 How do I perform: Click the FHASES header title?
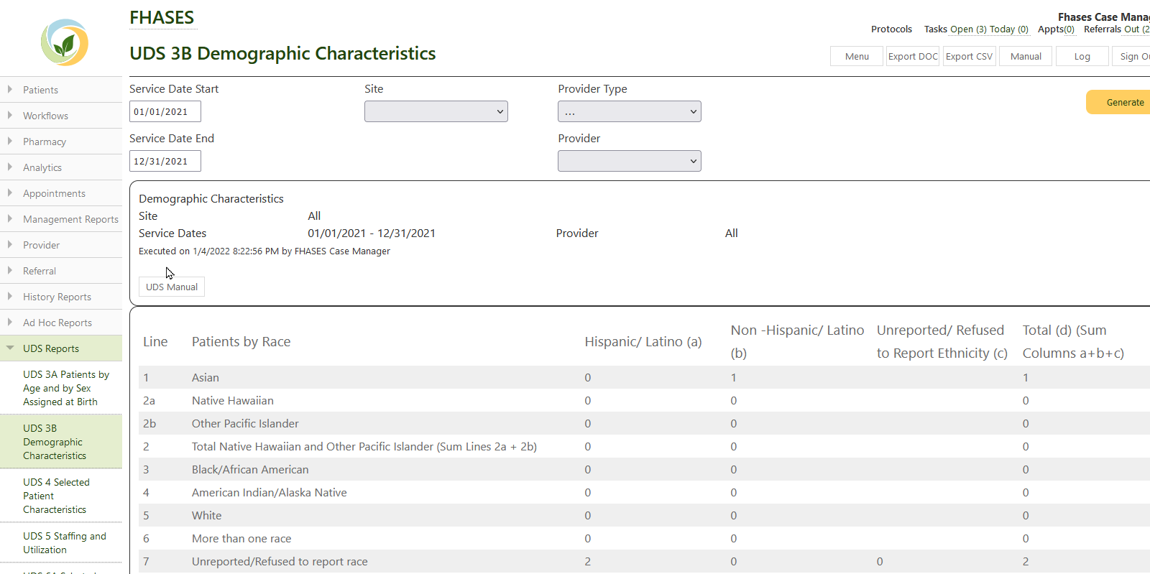pyautogui.click(x=162, y=17)
